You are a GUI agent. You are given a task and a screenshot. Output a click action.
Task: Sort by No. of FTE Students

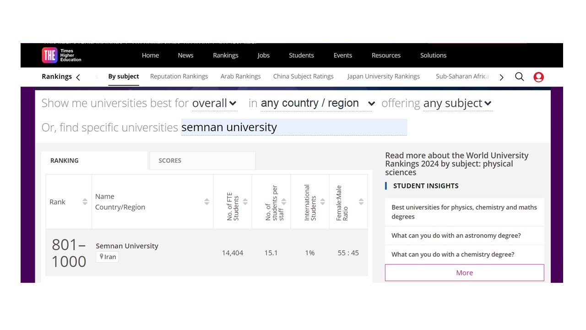coord(245,202)
